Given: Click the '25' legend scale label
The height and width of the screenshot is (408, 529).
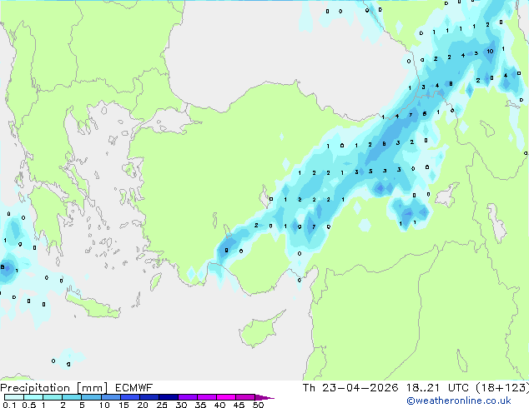Looking at the screenshot, I should pyautogui.click(x=162, y=405).
